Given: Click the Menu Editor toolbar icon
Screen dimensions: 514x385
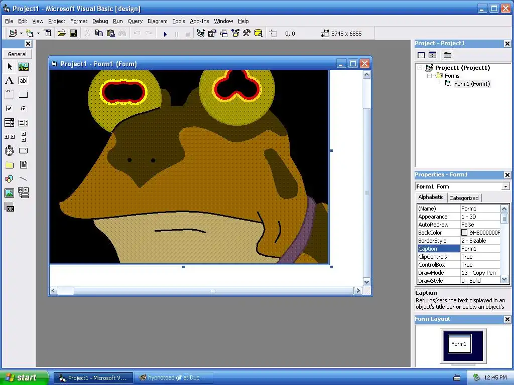Looking at the screenshot, I should point(48,33).
